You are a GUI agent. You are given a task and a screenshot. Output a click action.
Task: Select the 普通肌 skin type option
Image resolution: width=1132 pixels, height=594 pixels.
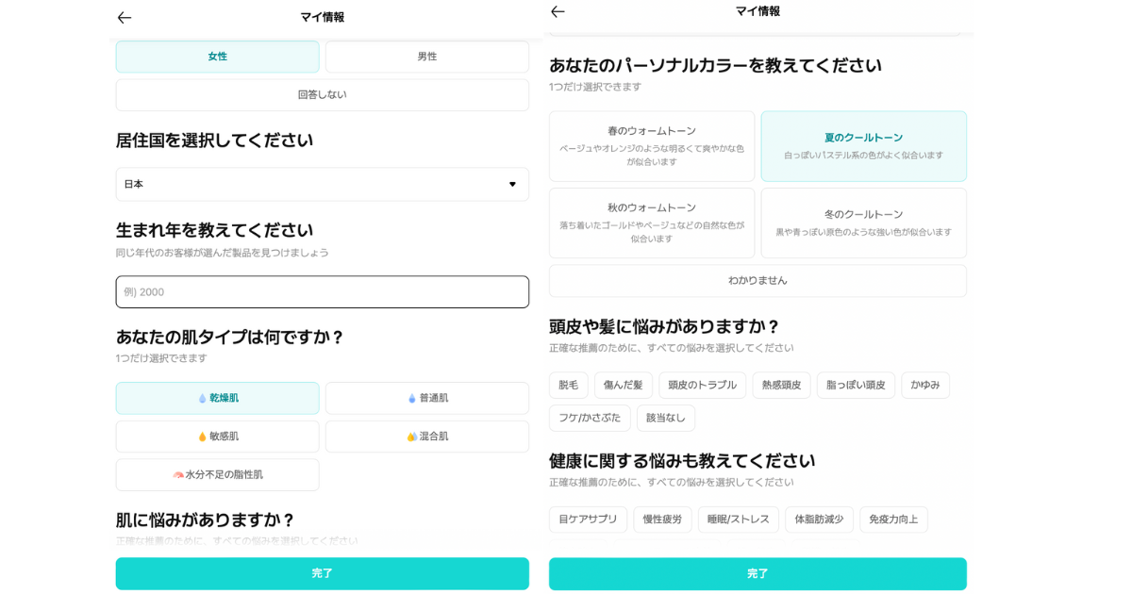(x=426, y=398)
